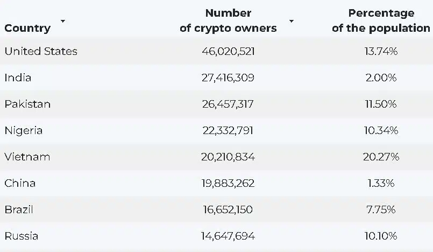Select the Brazil country cell
This screenshot has height=252, width=433.
pyautogui.click(x=19, y=209)
